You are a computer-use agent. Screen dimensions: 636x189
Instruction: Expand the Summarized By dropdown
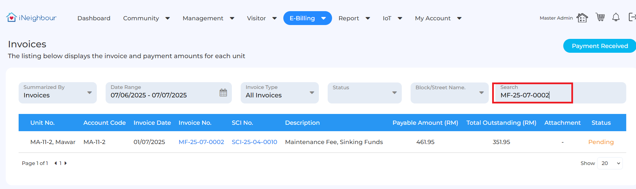[58, 93]
